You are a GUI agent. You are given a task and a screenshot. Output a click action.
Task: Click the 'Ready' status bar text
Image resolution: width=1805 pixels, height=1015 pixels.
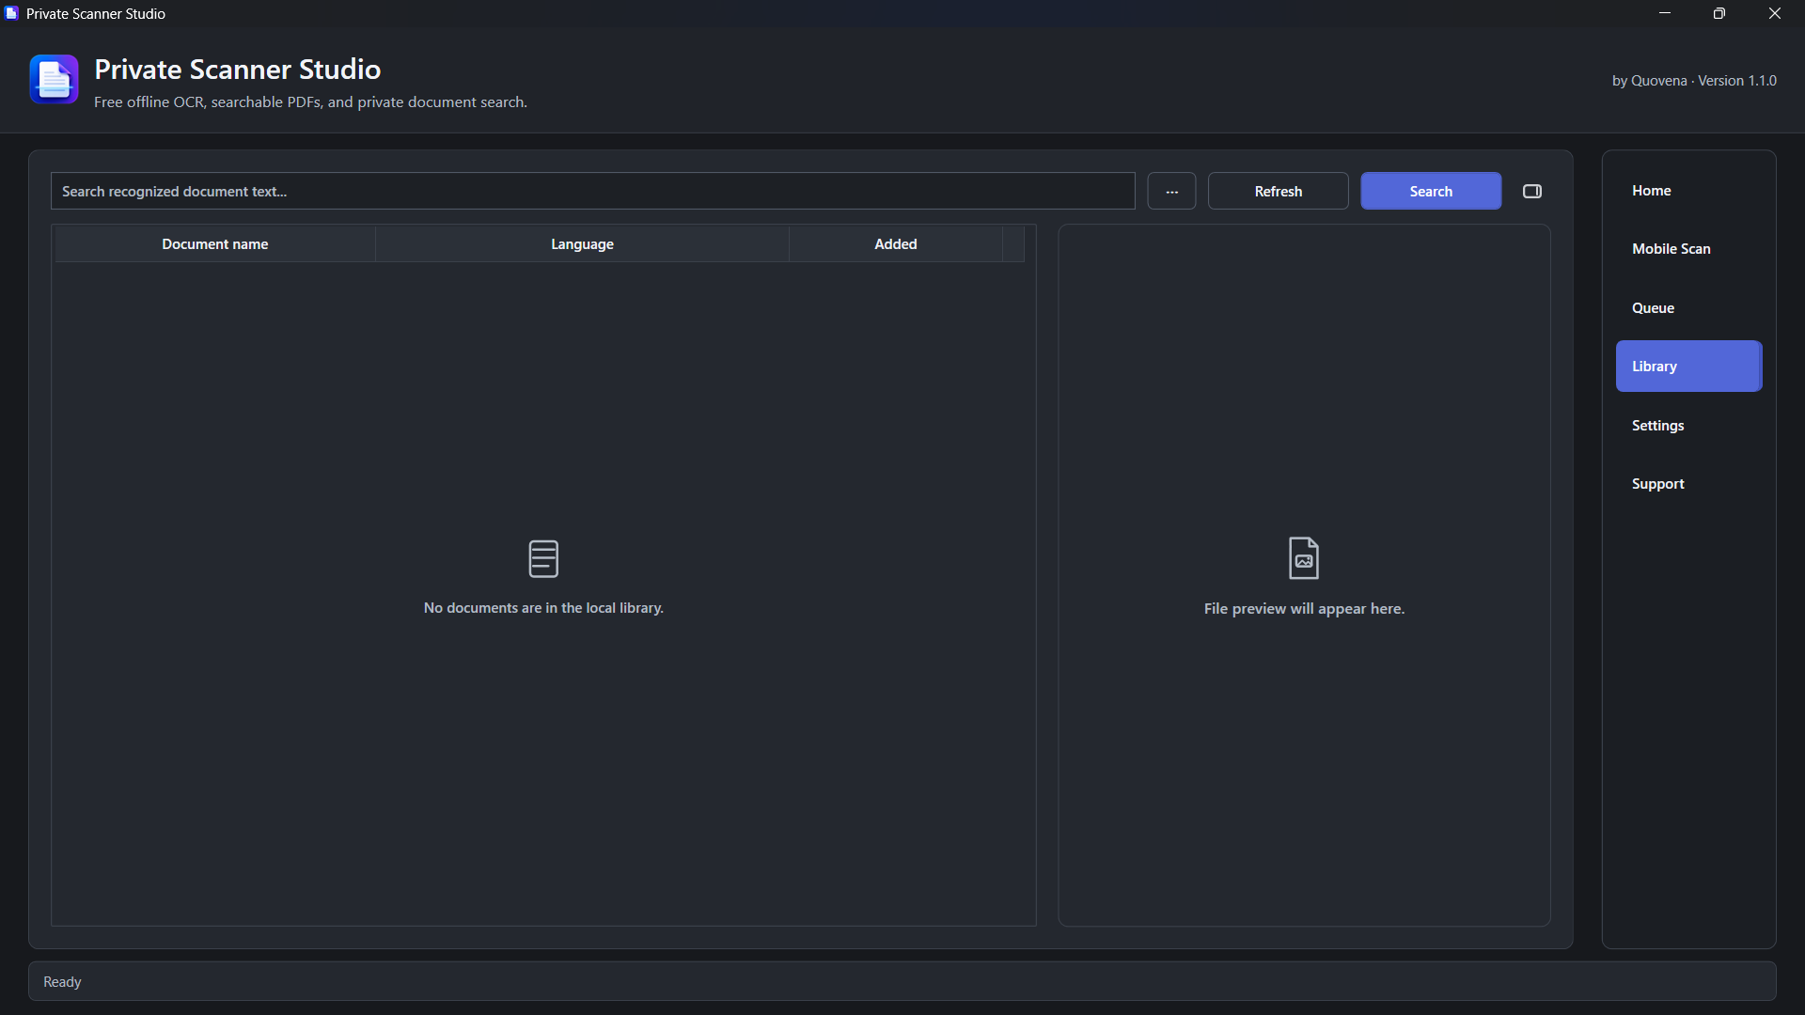[62, 981]
